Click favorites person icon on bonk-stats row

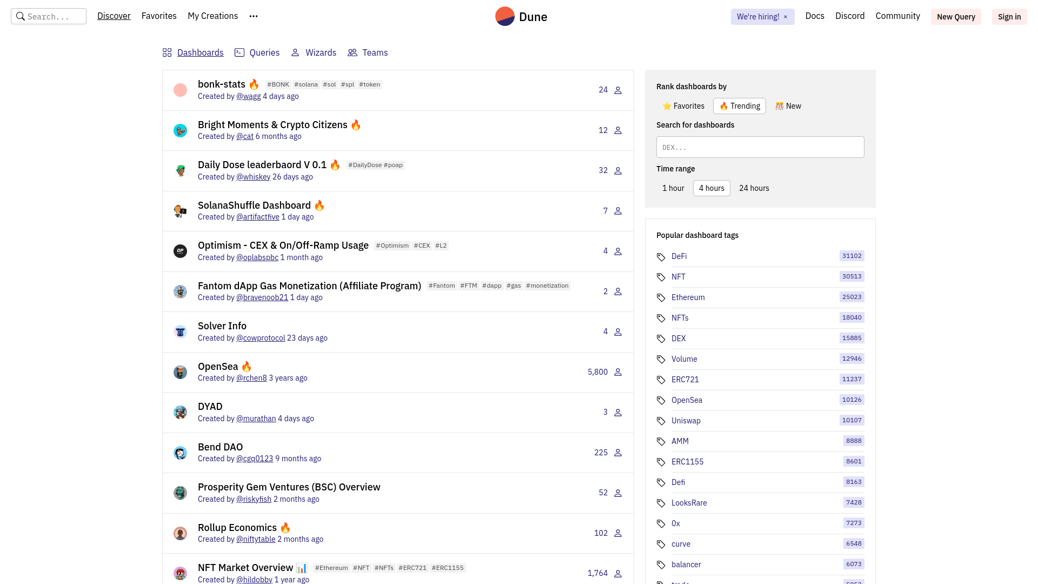(618, 90)
